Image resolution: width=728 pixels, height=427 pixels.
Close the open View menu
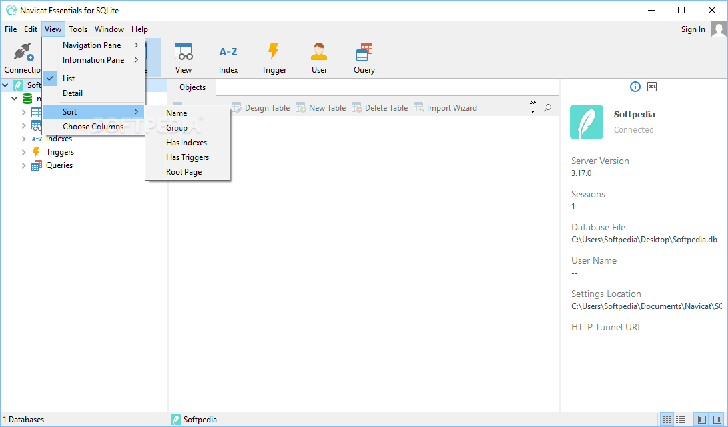pos(53,29)
